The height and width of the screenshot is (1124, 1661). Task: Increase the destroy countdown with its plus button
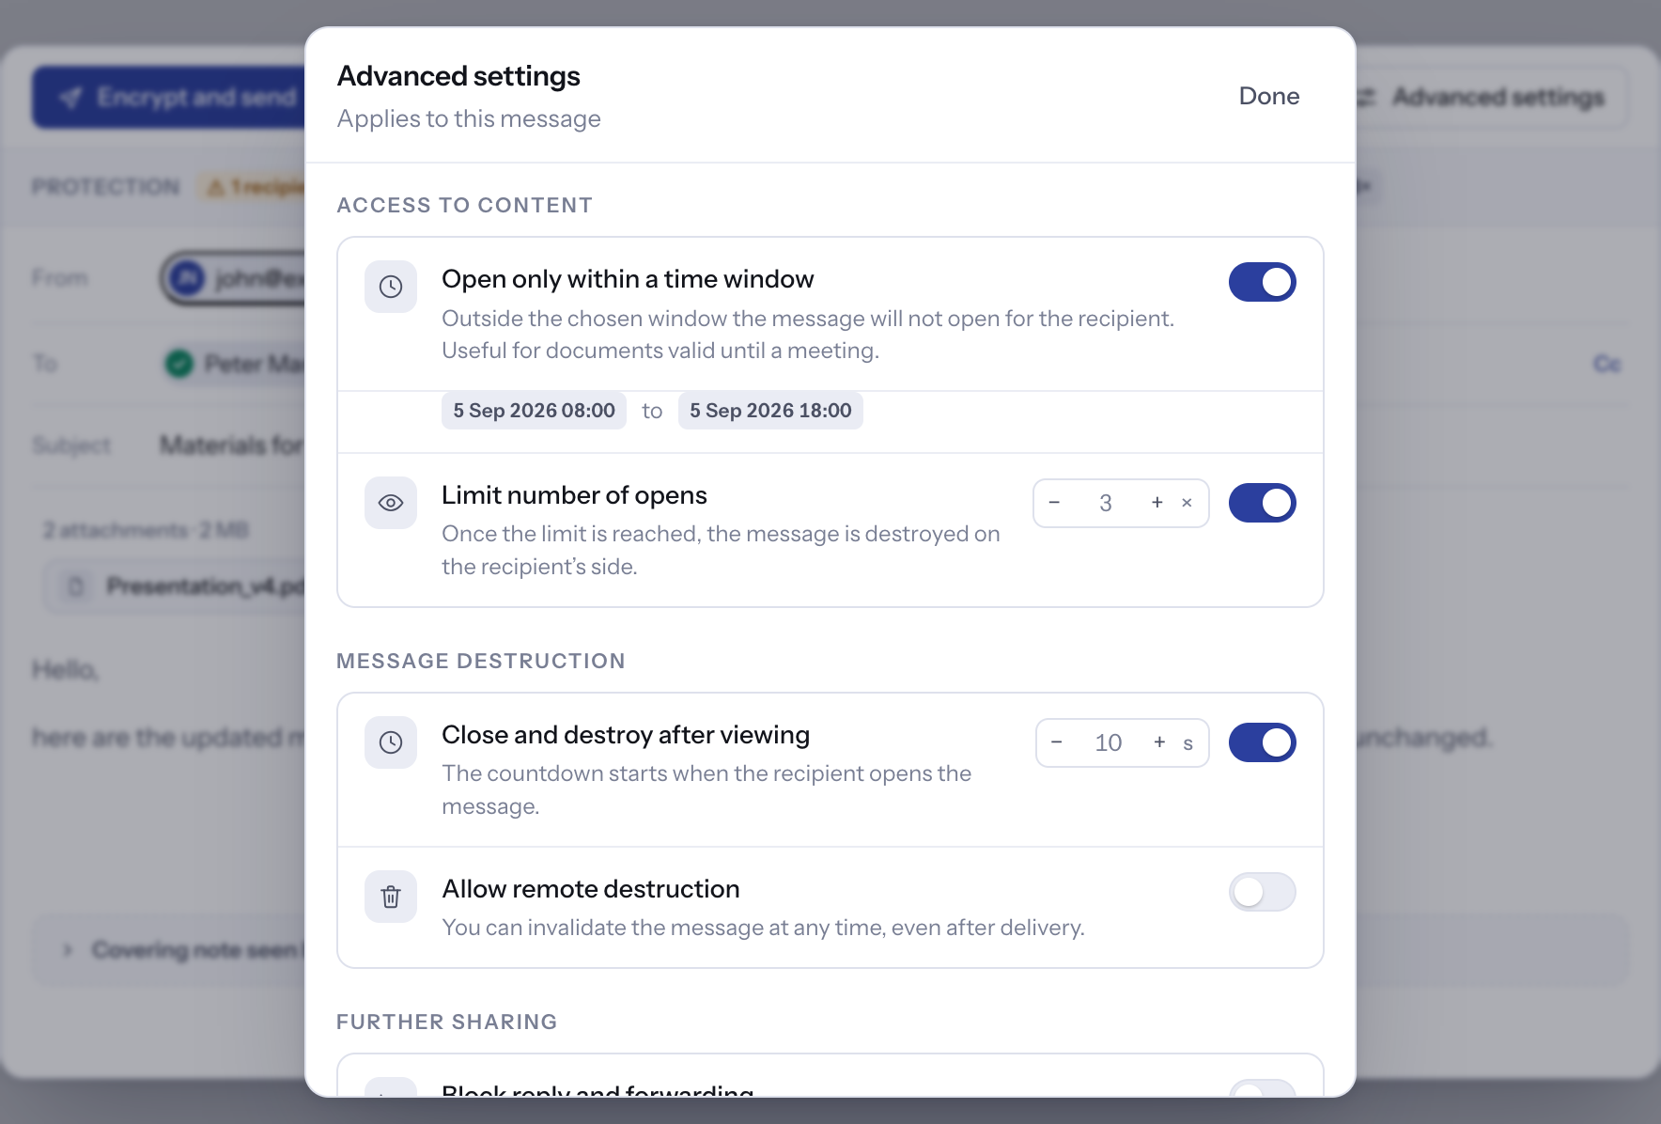pyautogui.click(x=1160, y=742)
